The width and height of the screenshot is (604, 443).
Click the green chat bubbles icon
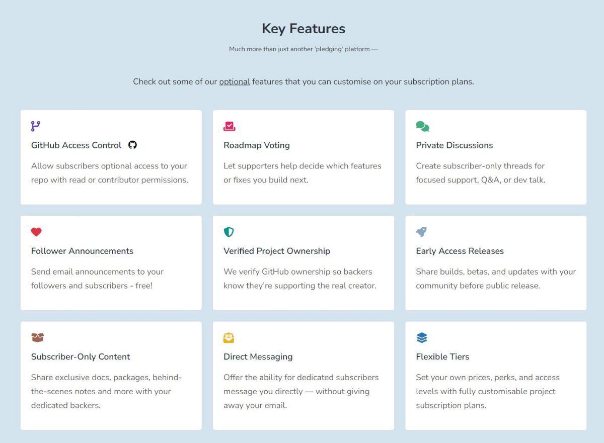tap(422, 126)
